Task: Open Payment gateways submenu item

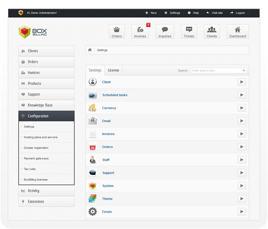Action: pyautogui.click(x=46, y=158)
